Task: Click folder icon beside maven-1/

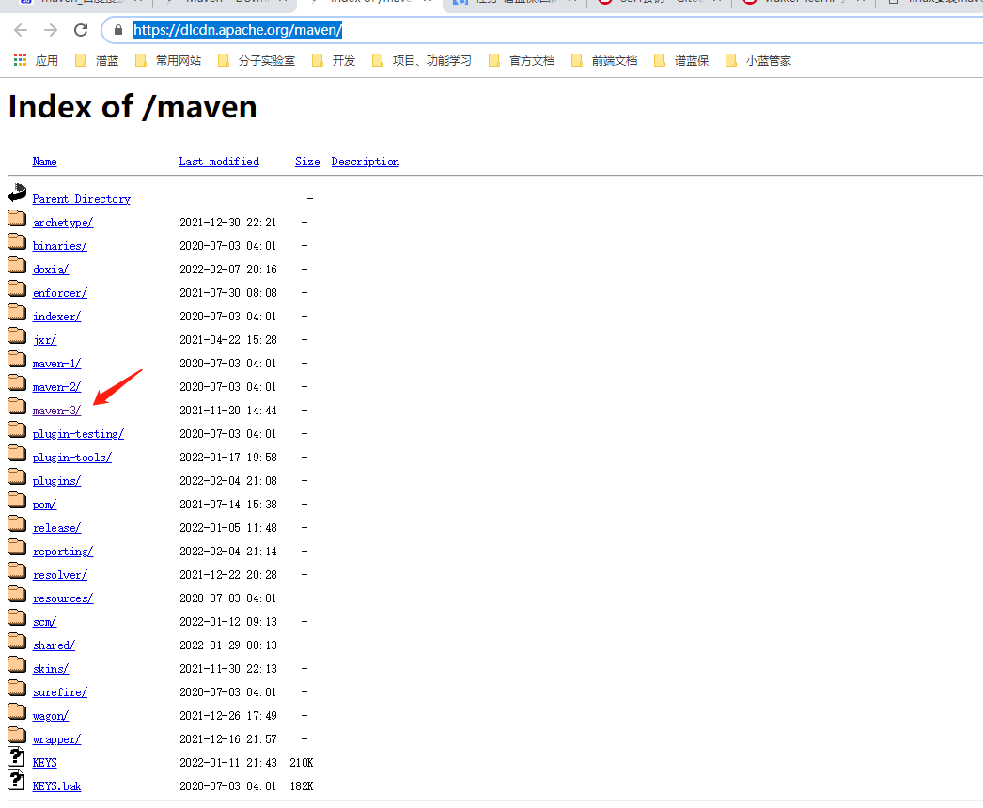Action: point(17,359)
